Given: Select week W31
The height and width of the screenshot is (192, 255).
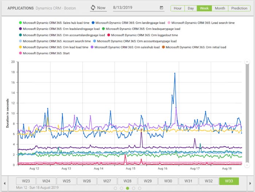Looking at the screenshot, I should tap(188, 181).
